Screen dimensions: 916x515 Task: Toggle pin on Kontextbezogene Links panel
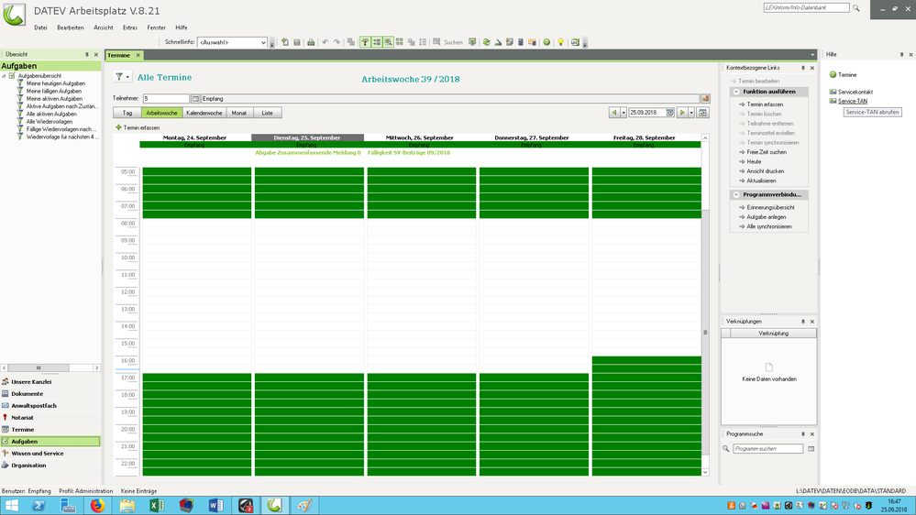point(802,68)
